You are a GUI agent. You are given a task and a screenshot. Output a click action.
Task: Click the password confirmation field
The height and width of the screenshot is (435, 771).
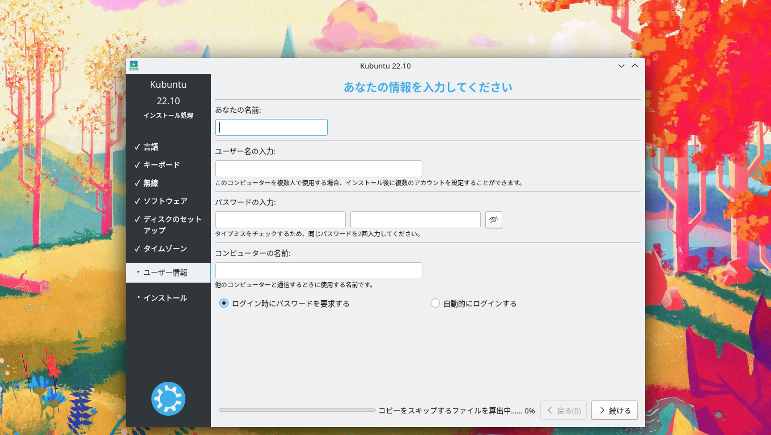(416, 220)
